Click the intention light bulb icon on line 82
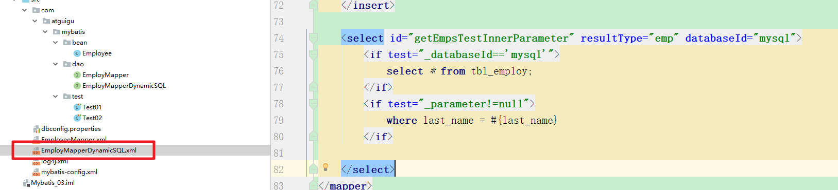 [326, 167]
